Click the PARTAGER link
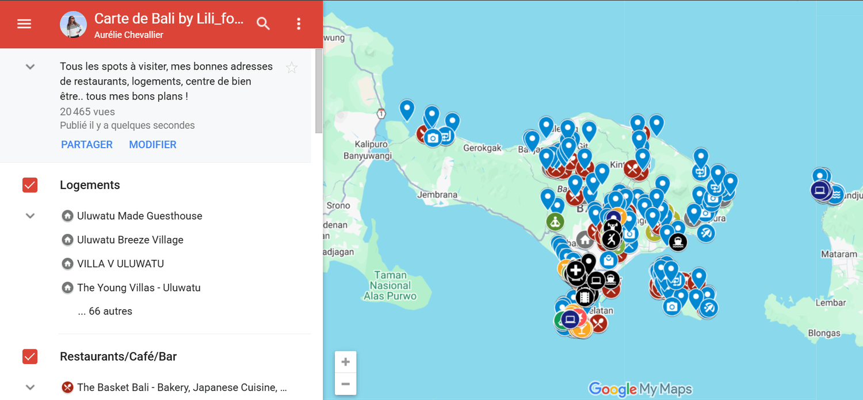The image size is (863, 400). click(x=87, y=145)
